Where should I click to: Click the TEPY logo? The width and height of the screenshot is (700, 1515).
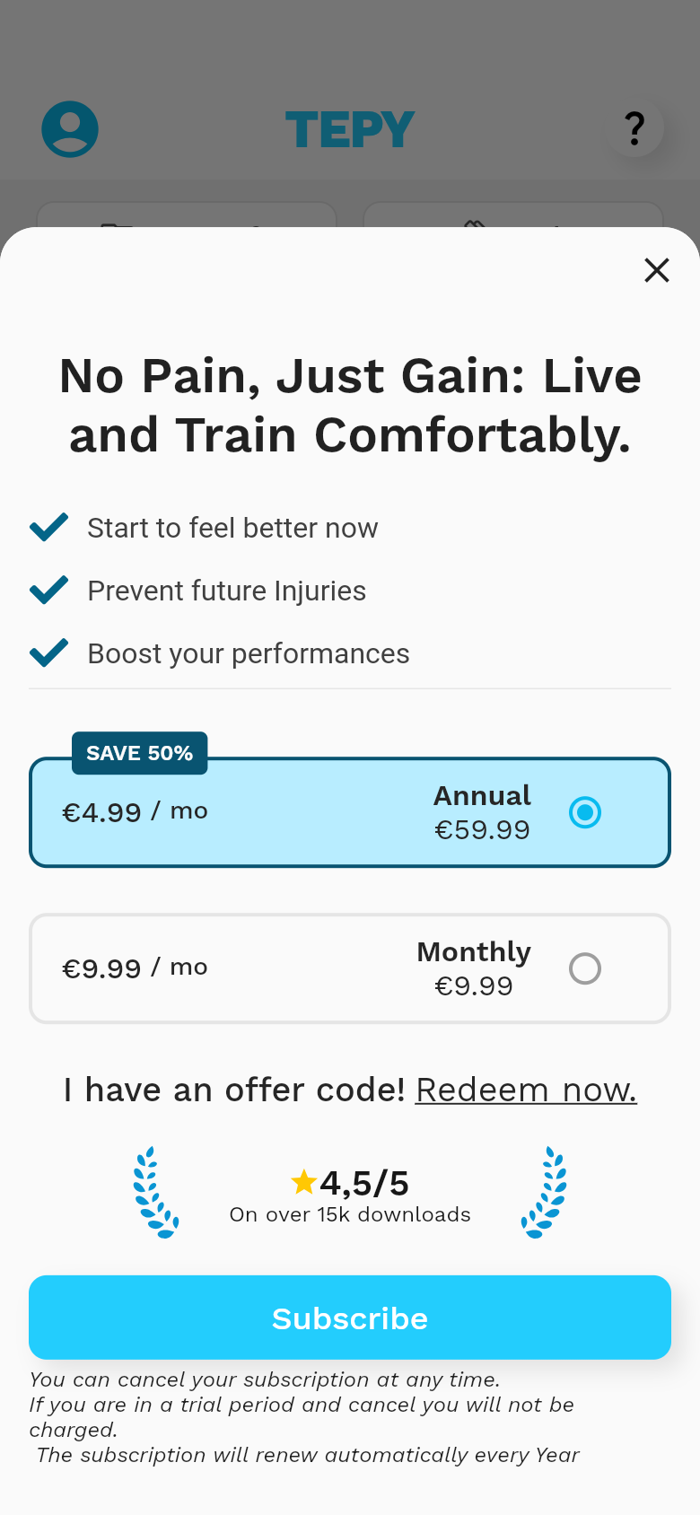tap(350, 129)
